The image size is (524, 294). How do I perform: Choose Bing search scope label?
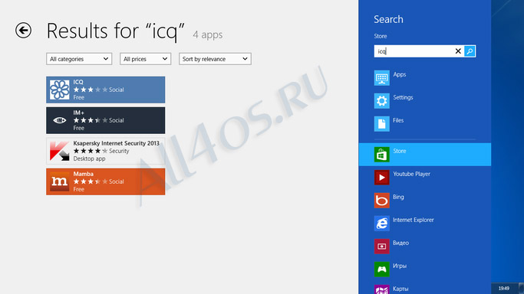[398, 197]
